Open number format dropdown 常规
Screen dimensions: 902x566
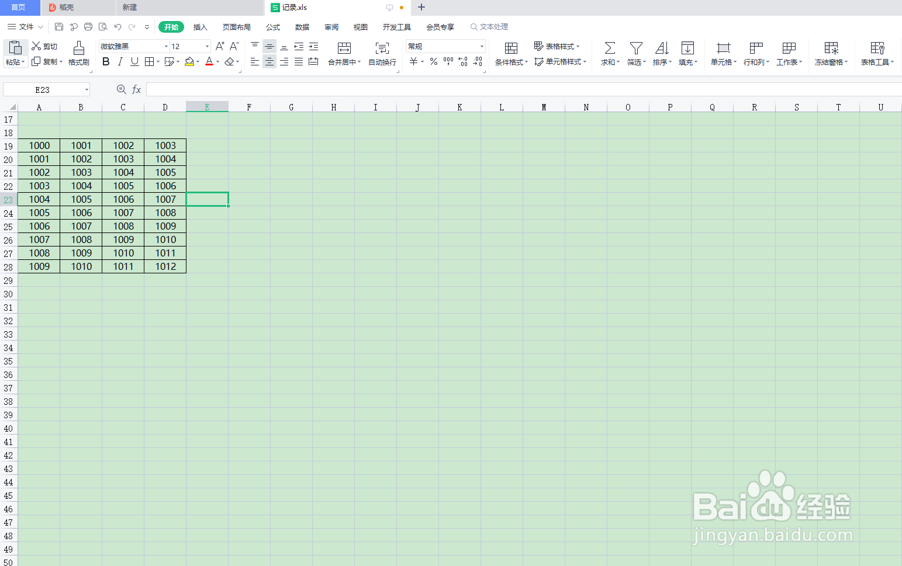(x=482, y=46)
